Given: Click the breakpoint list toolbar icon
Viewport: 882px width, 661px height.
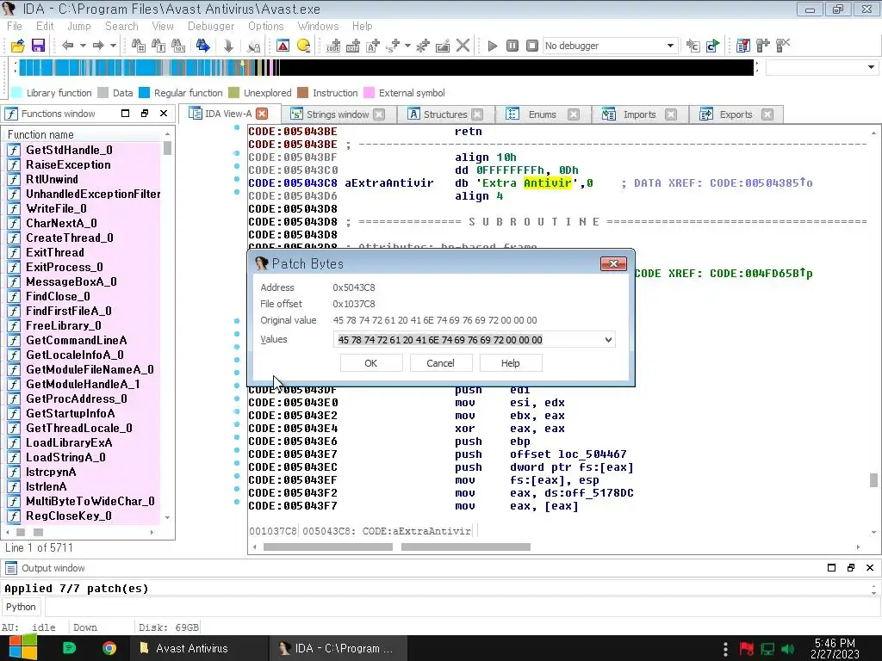Looking at the screenshot, I should 743,46.
